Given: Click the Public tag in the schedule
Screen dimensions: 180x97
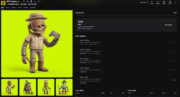Looking at the screenshot, I should click(x=87, y=77).
